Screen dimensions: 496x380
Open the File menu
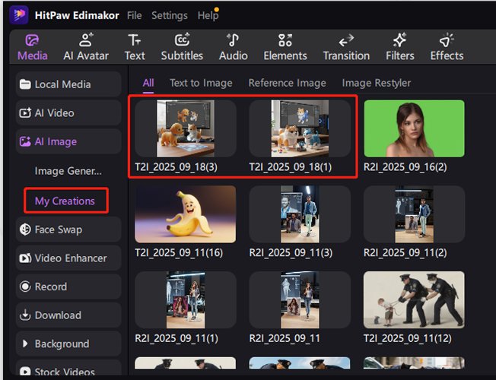tap(134, 15)
